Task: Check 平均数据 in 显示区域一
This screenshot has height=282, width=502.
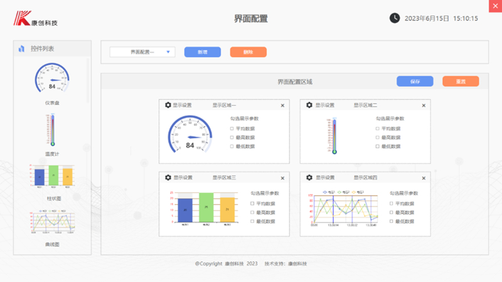Action: click(232, 128)
